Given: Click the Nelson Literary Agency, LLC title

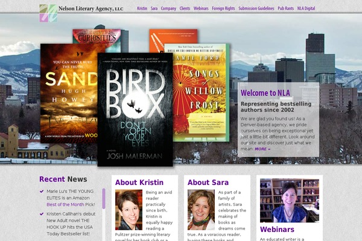Looking at the screenshot, I should coord(91,9).
